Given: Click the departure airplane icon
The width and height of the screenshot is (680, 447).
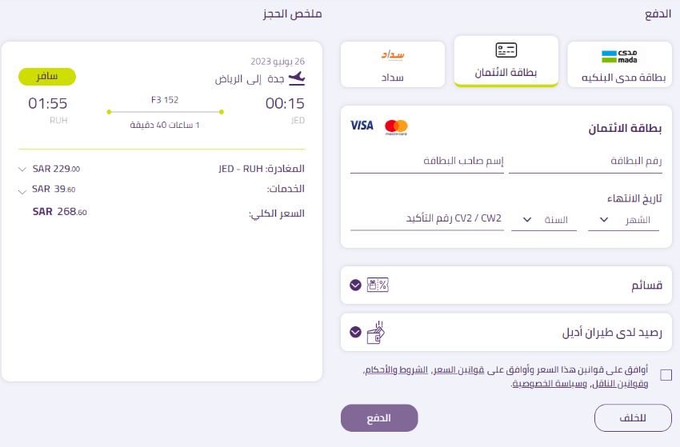Looking at the screenshot, I should 297,78.
